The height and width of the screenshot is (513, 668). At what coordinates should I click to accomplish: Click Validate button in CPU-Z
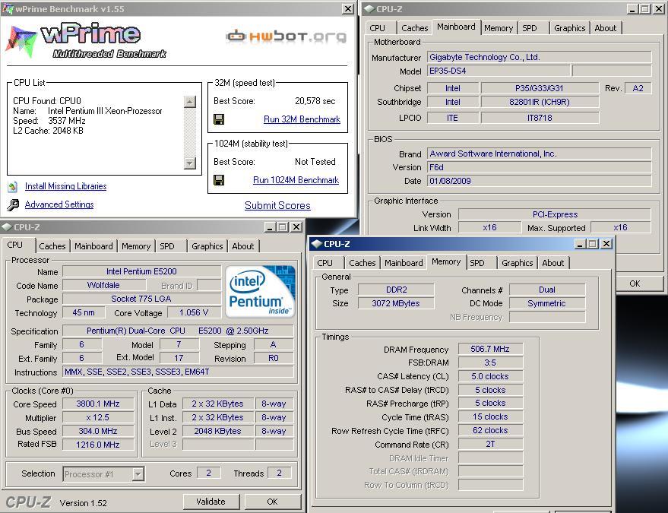pyautogui.click(x=211, y=502)
